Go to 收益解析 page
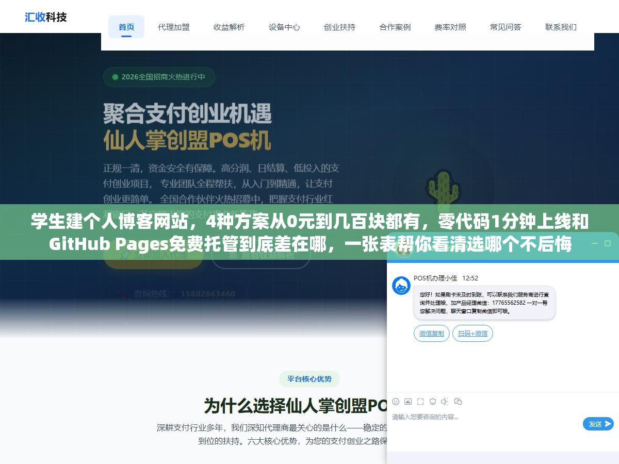619x464 pixels. point(229,27)
